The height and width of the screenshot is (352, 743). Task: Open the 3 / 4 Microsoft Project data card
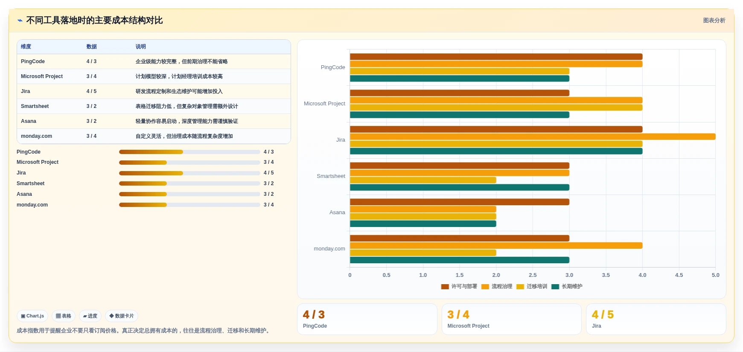pos(512,319)
